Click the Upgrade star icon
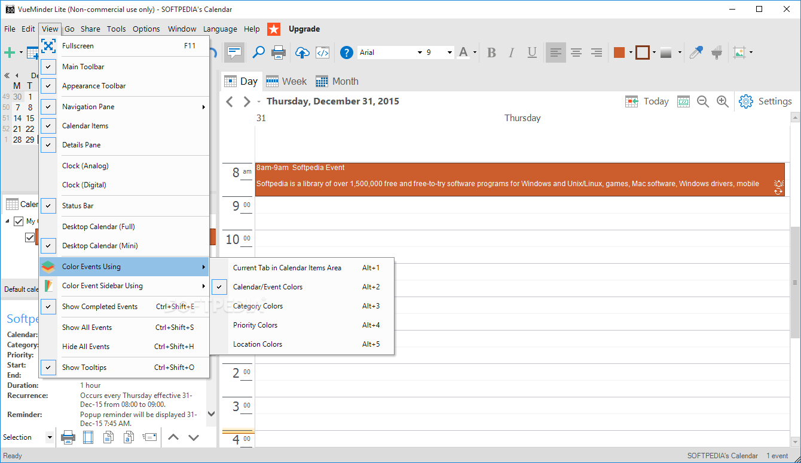The width and height of the screenshot is (801, 463). [x=273, y=29]
